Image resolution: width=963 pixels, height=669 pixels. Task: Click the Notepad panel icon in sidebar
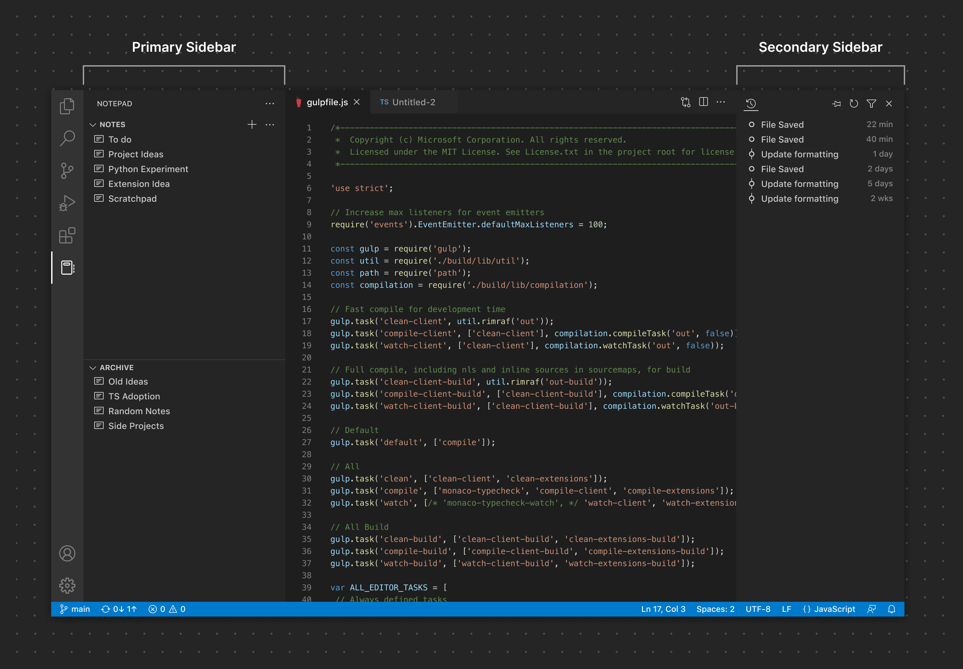(67, 267)
